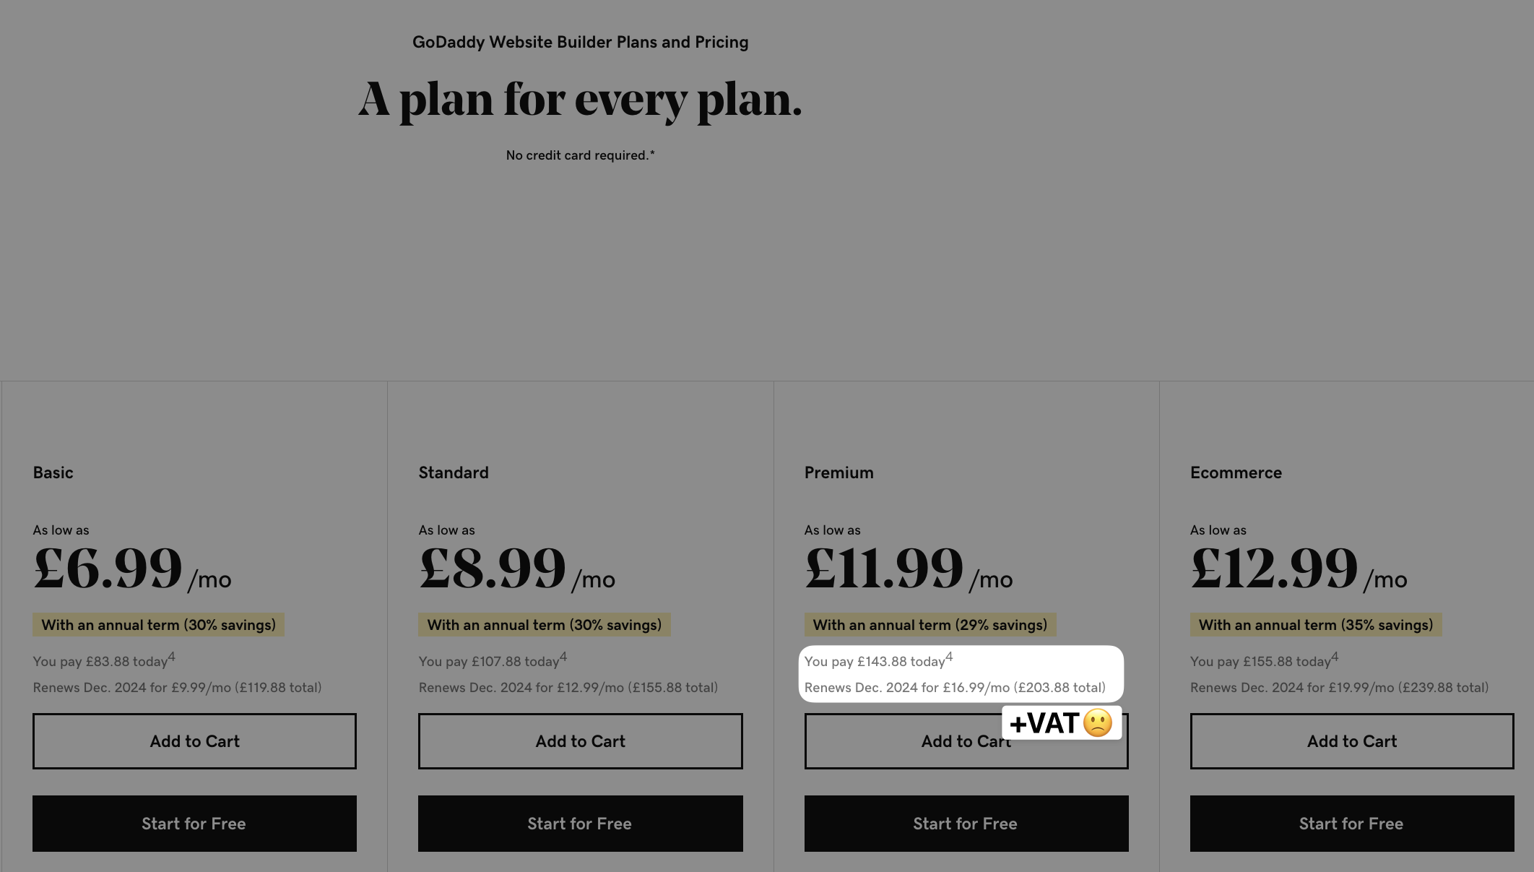The width and height of the screenshot is (1534, 872).
Task: Select the Ecommerce plan heading
Action: coord(1236,472)
